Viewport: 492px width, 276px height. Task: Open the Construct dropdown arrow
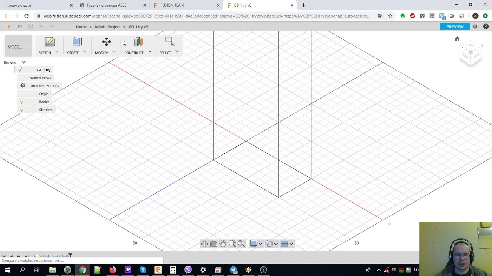[150, 51]
